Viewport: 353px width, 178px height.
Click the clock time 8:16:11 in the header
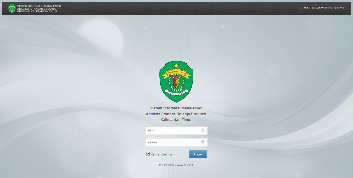339,8
